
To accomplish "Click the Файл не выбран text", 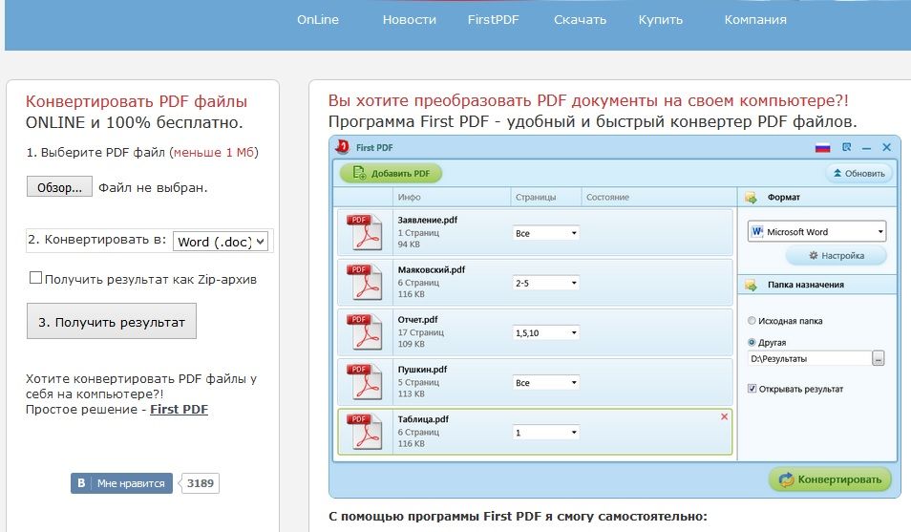I will click(x=153, y=187).
